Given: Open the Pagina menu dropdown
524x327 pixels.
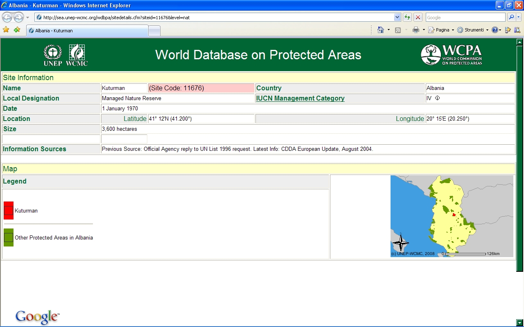Looking at the screenshot, I should coord(441,30).
